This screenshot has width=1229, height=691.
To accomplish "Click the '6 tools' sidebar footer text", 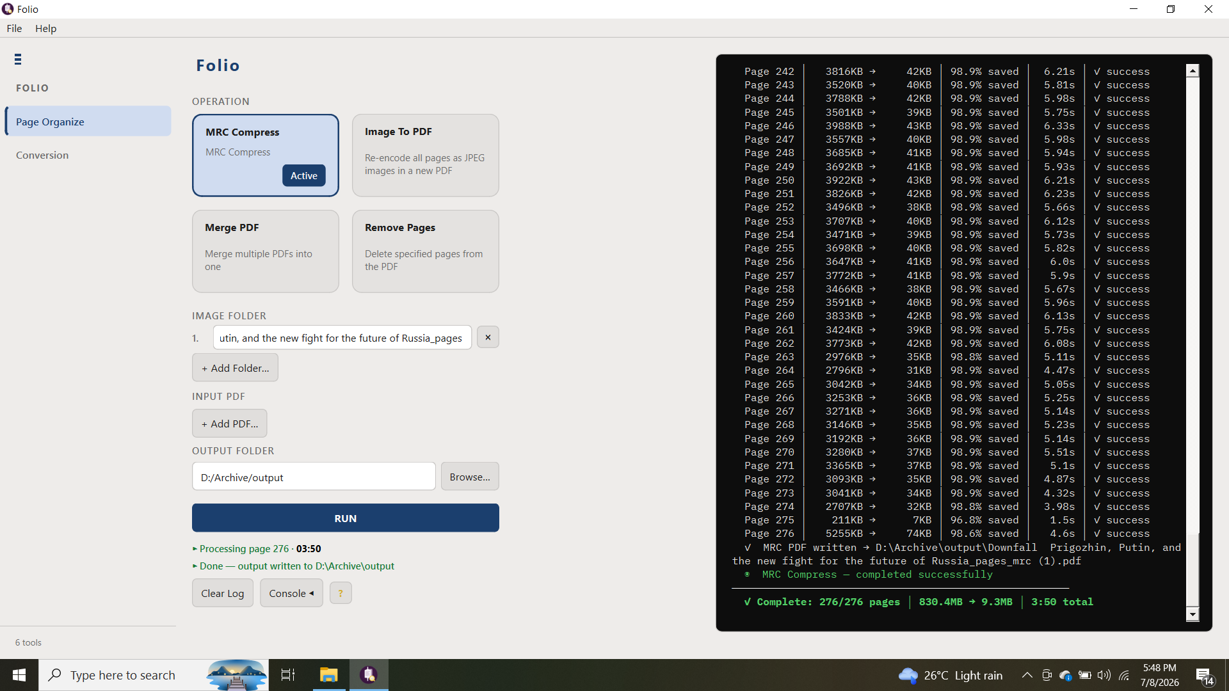I will point(28,642).
